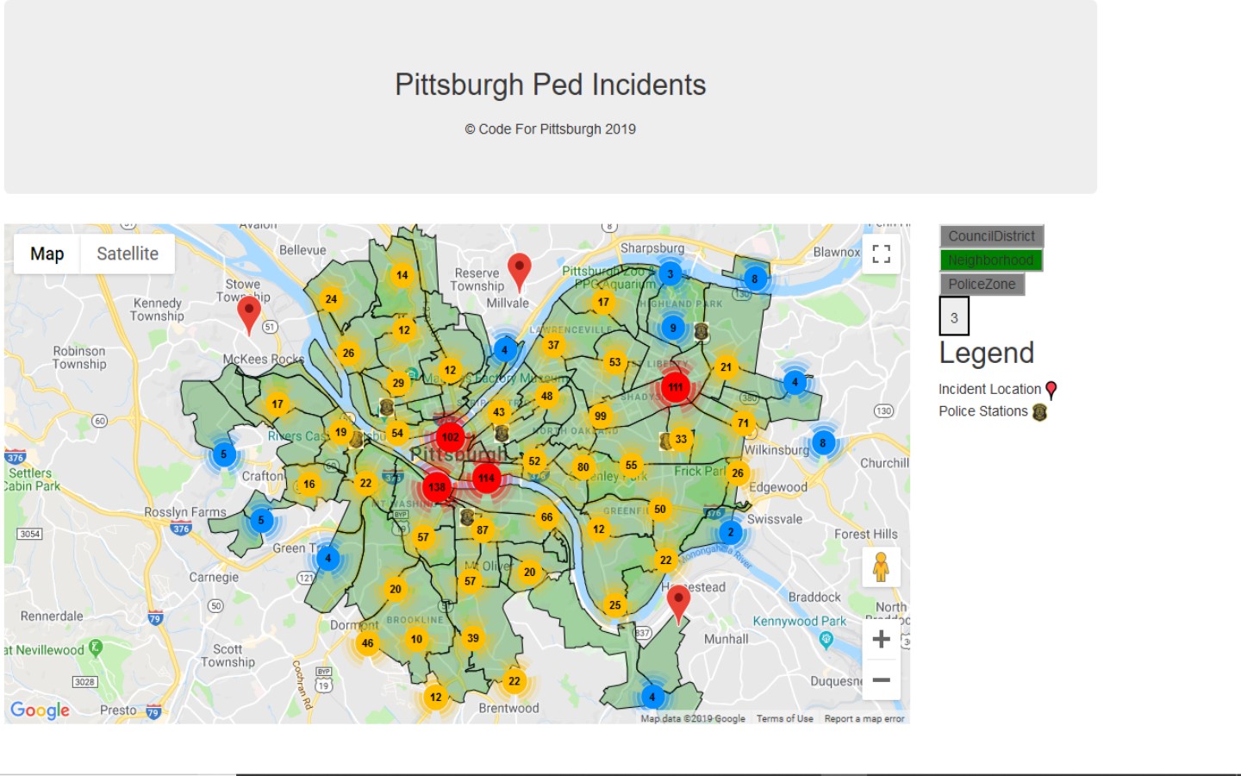Open the Terms of Use link

pos(783,717)
